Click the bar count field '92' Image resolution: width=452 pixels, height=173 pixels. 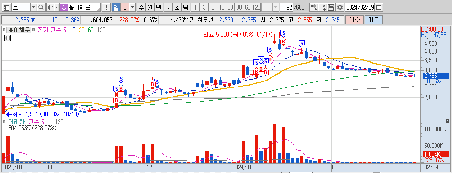coord(286,7)
